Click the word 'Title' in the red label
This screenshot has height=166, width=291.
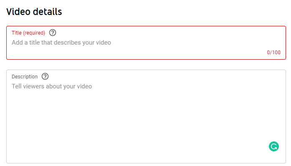(x=17, y=33)
